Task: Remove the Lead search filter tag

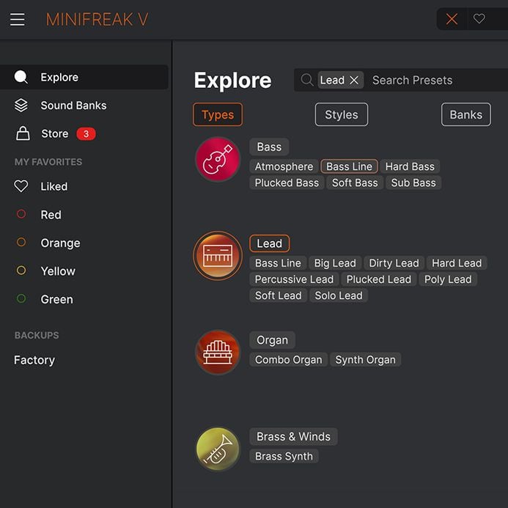Action: 354,81
